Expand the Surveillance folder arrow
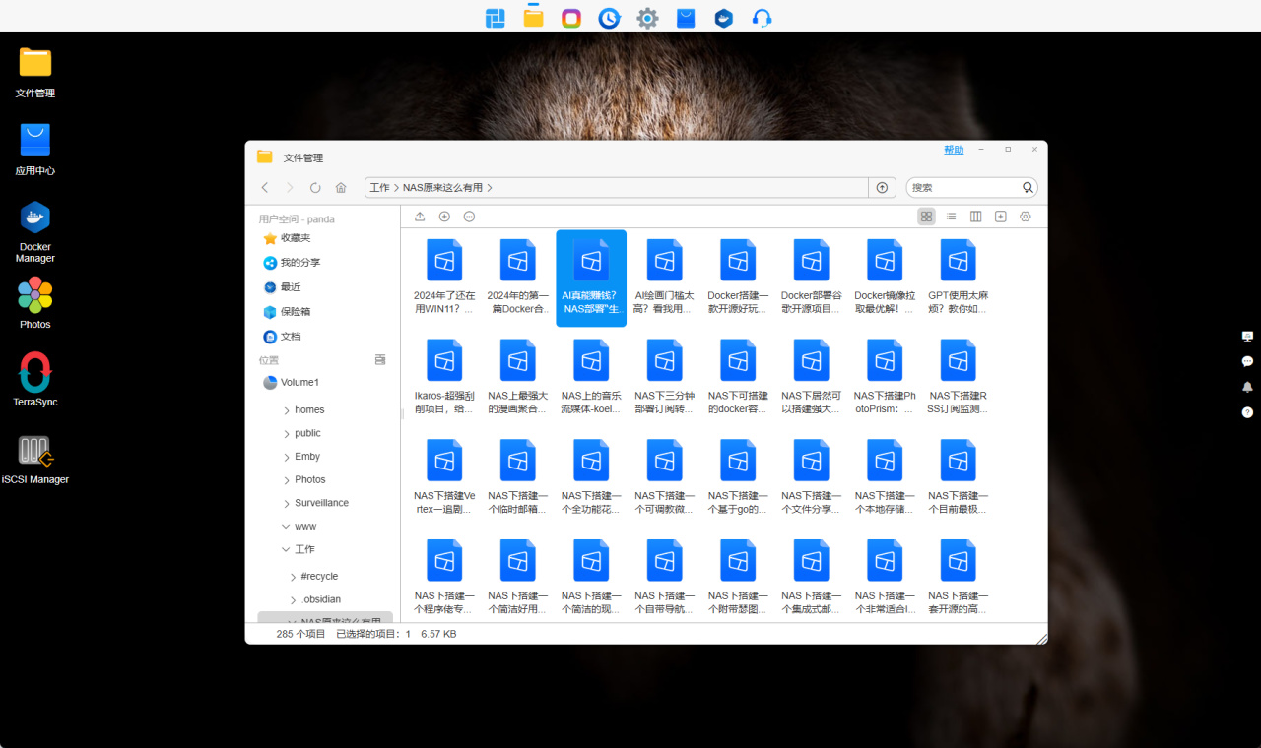1261x748 pixels. (x=287, y=504)
